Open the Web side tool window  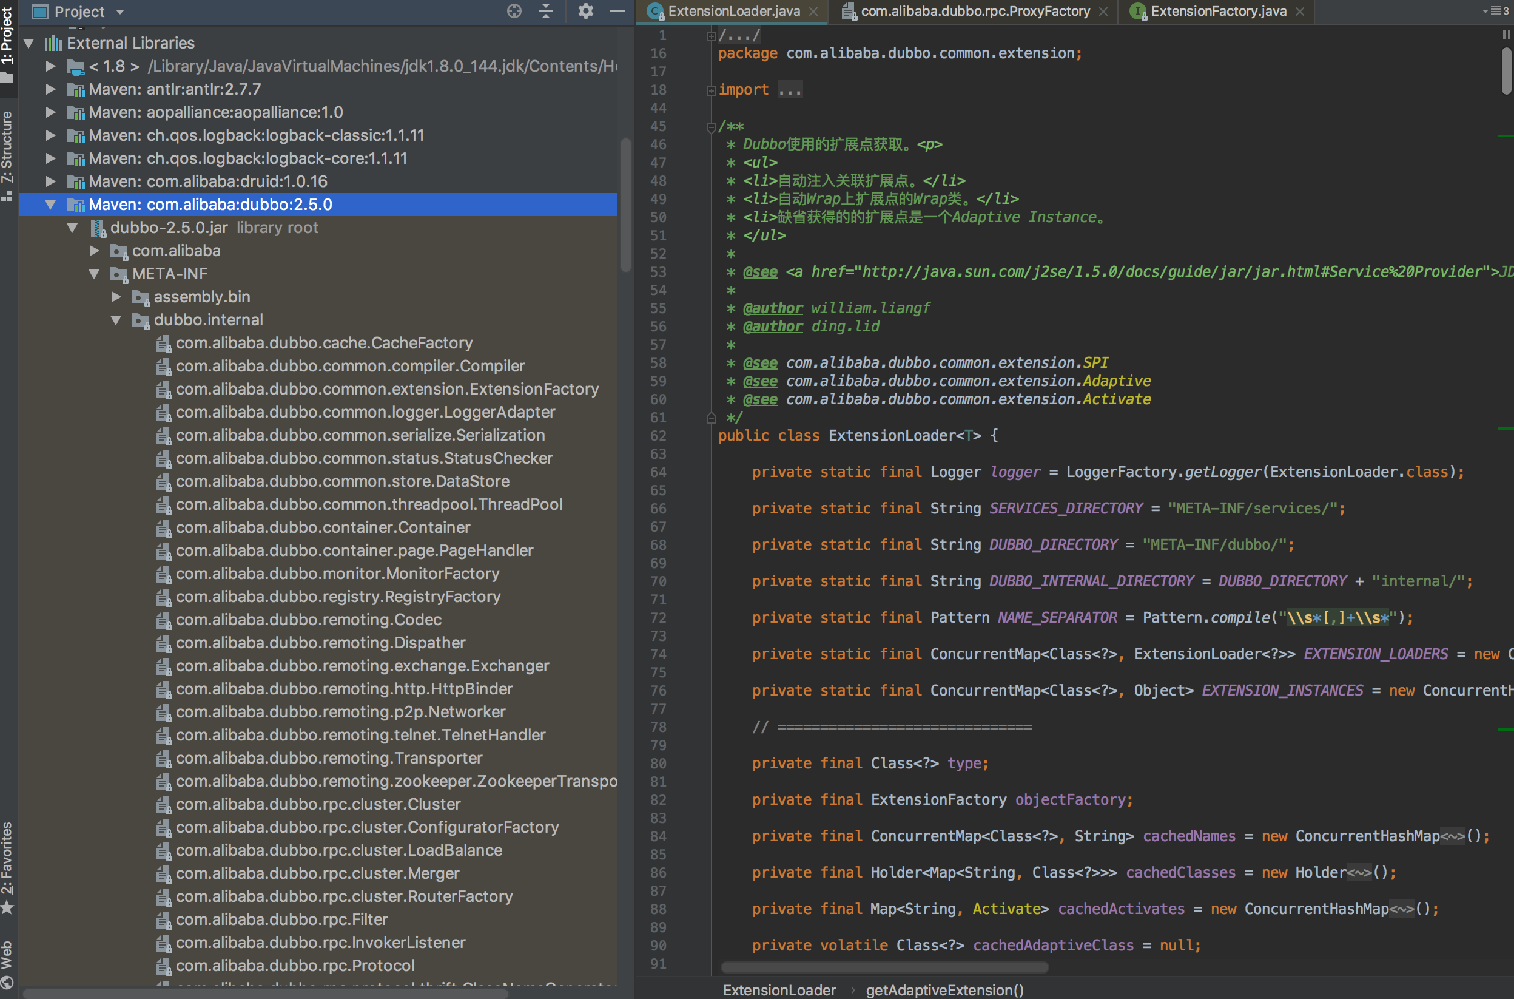[8, 963]
